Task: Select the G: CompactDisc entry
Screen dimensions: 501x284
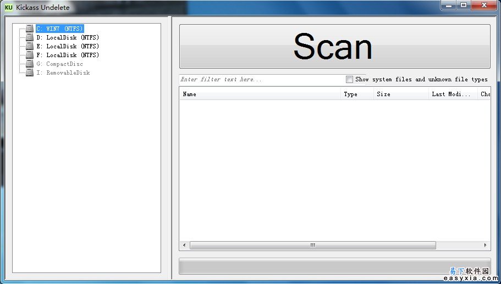Action: tap(60, 64)
